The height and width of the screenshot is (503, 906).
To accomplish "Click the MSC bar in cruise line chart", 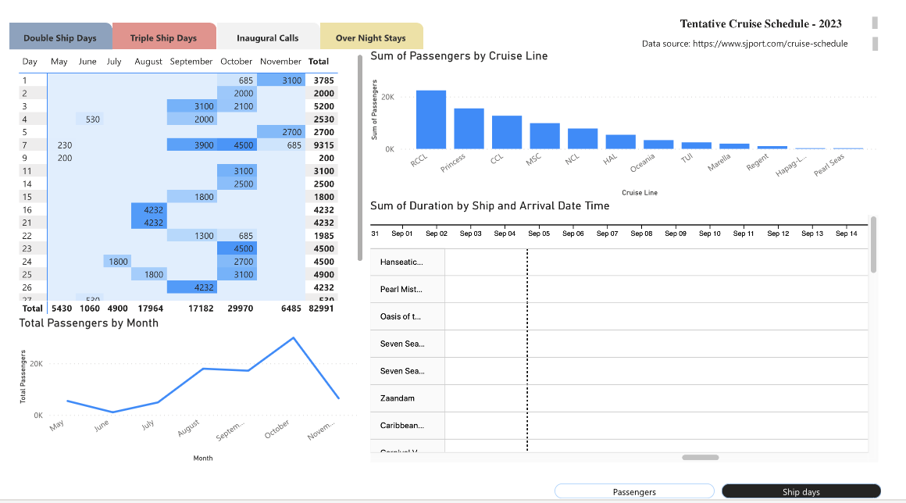I will (x=544, y=136).
